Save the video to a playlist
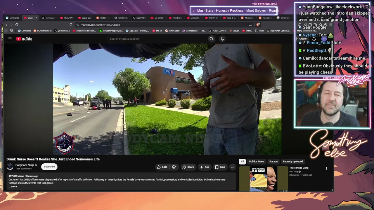 (x=220, y=167)
